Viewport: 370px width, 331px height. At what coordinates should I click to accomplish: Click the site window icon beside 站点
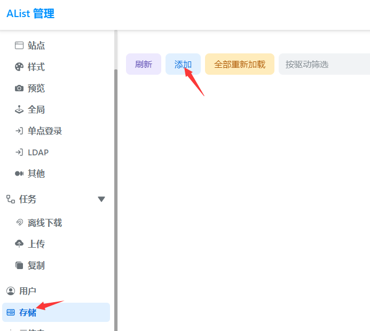click(19, 45)
